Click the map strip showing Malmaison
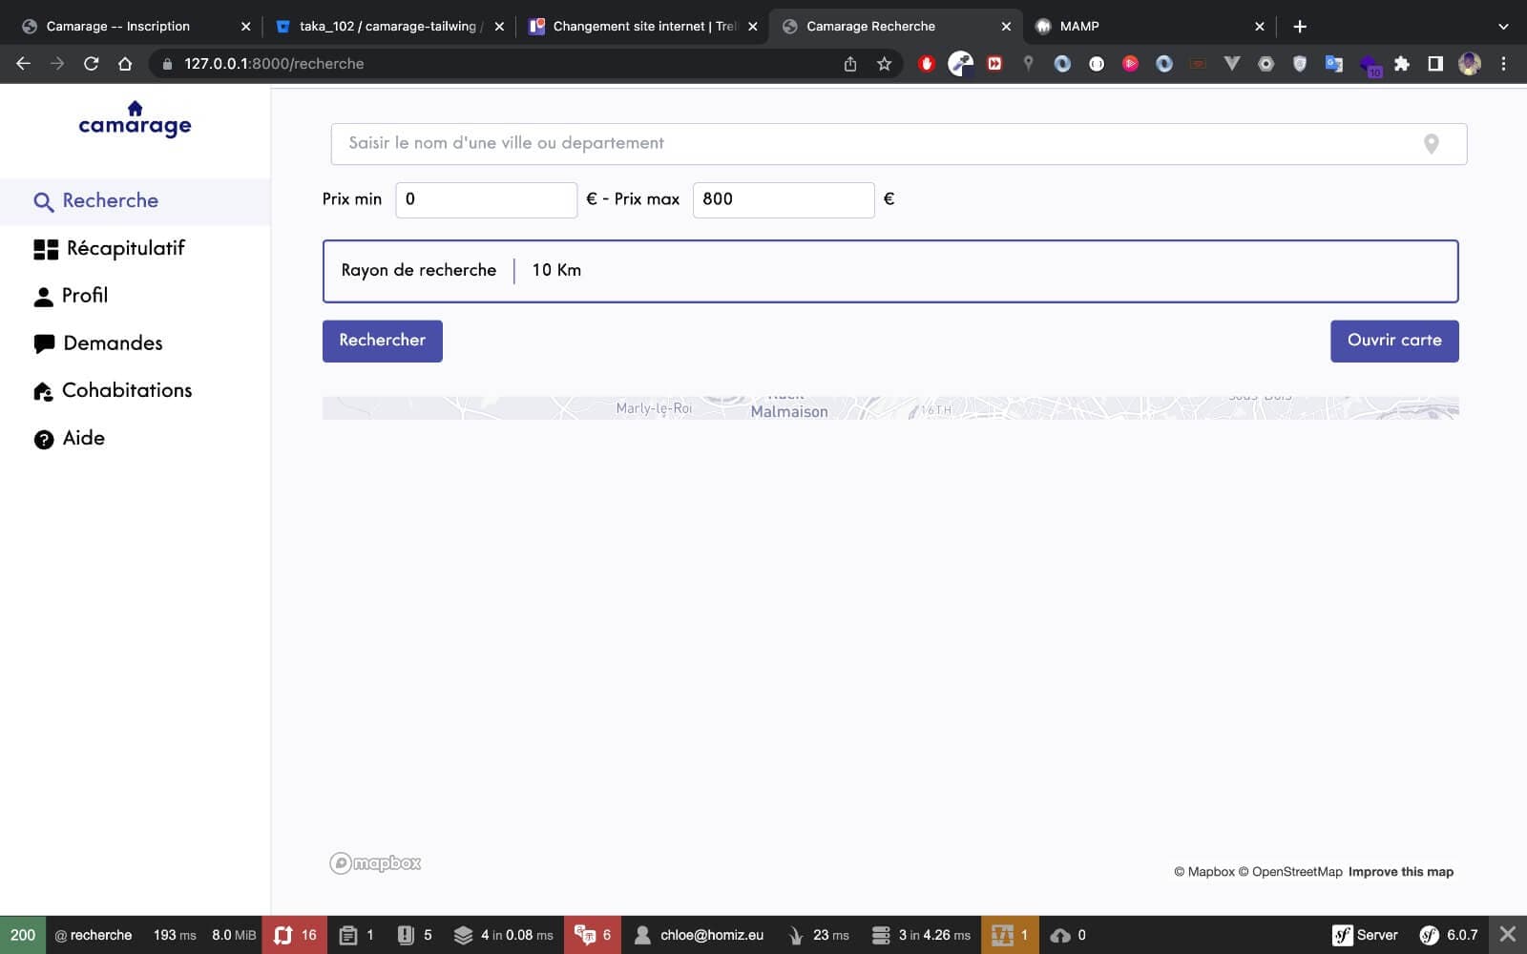 coord(890,408)
